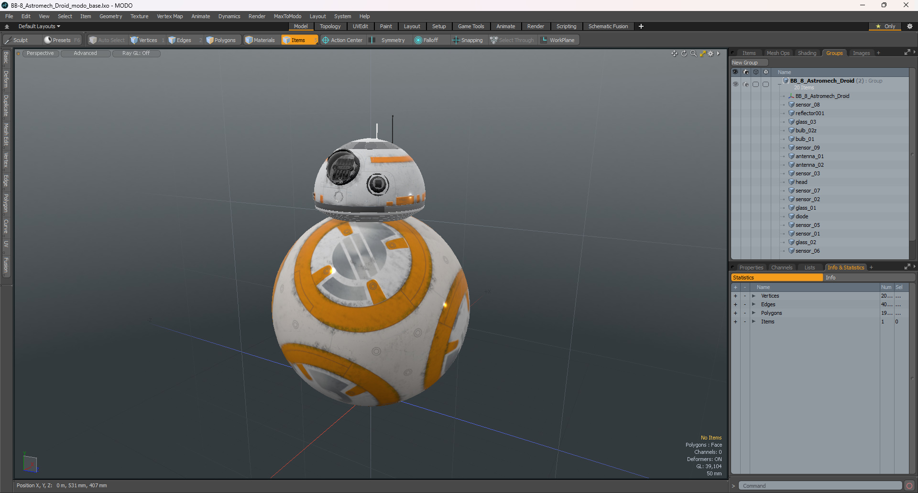Select the head mesh item
Image resolution: width=918 pixels, height=493 pixels.
[801, 182]
